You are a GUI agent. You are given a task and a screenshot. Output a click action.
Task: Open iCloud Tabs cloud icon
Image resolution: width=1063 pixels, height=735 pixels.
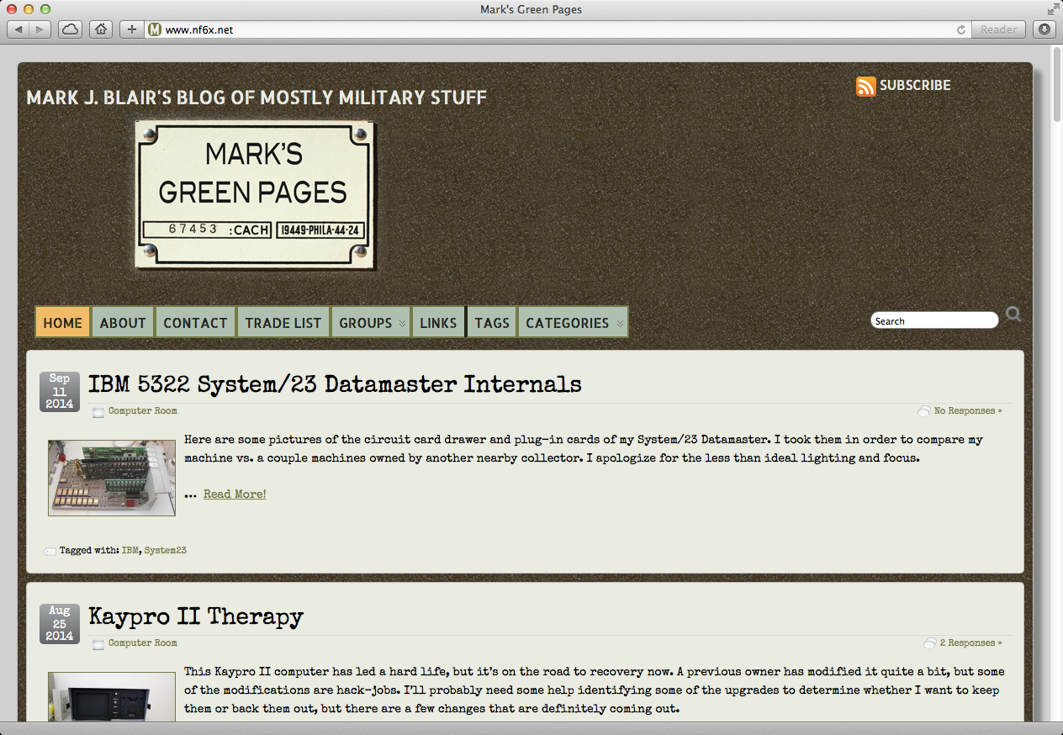click(71, 29)
